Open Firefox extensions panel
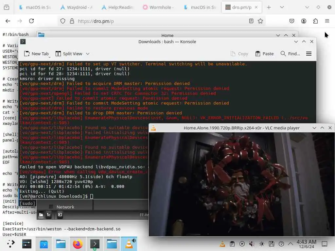This screenshot has width=335, height=251. click(x=315, y=21)
